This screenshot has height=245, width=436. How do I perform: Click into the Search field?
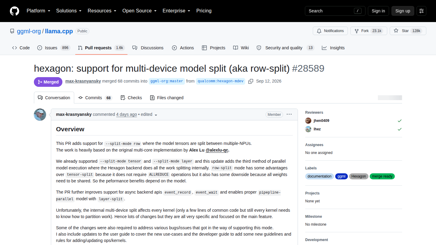coord(335,11)
